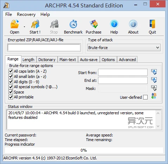
Task: Click the ARCHPR version 4.54 status bar text
Action: 50,158
